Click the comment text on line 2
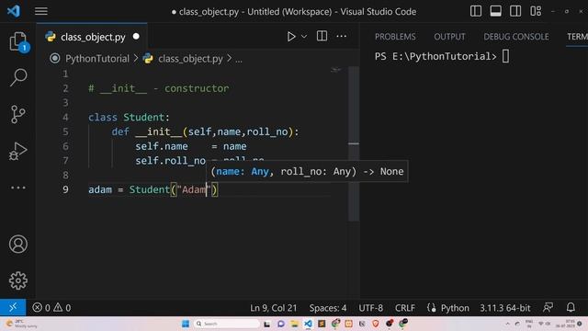The width and height of the screenshot is (588, 331). (159, 88)
